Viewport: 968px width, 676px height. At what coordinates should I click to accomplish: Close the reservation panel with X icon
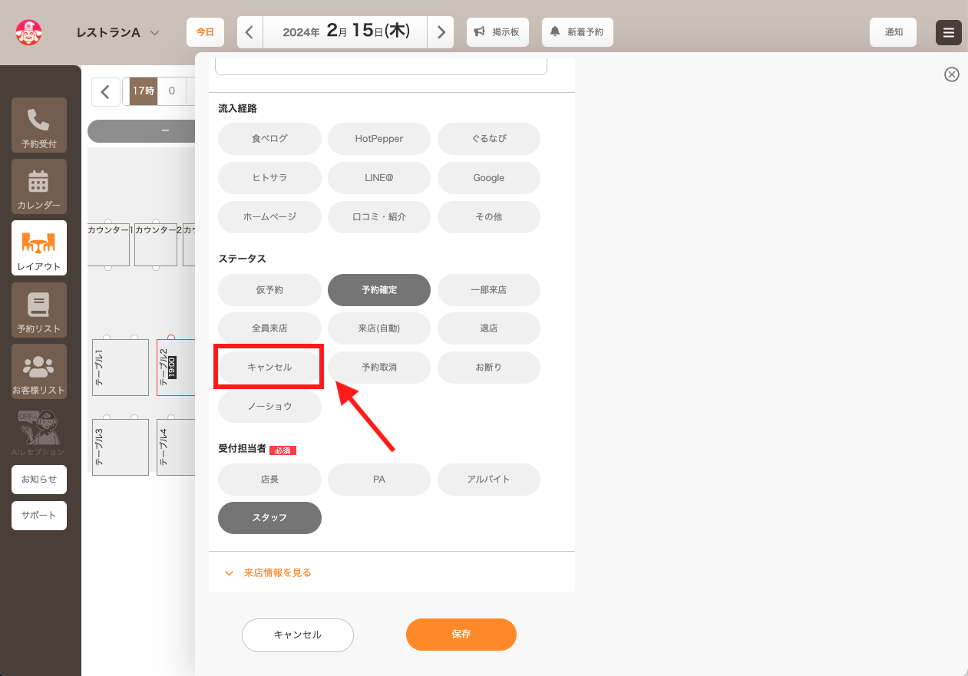point(952,74)
